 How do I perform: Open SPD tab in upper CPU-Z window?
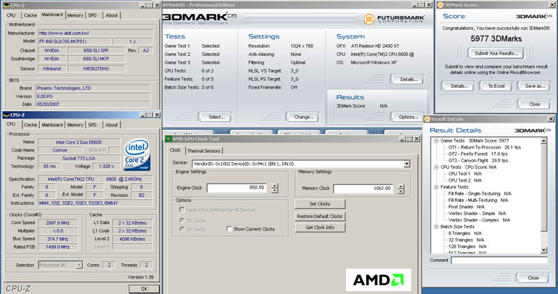click(93, 15)
